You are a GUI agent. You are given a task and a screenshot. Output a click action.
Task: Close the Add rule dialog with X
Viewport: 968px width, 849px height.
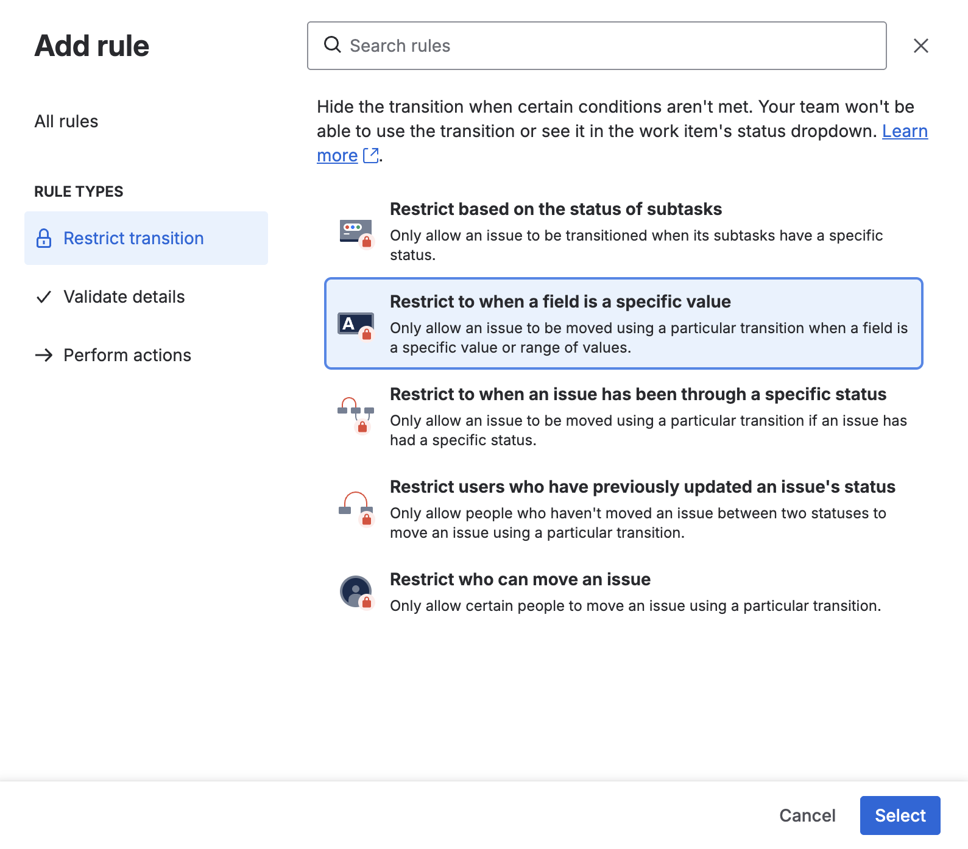[x=920, y=46]
